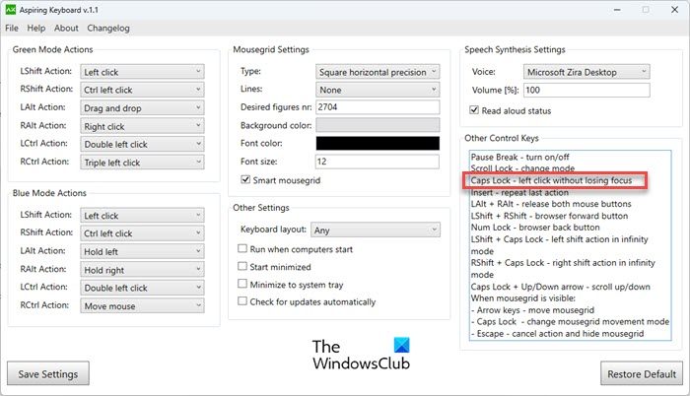Open Blue Mode LCtrl Action dropdown

[142, 288]
